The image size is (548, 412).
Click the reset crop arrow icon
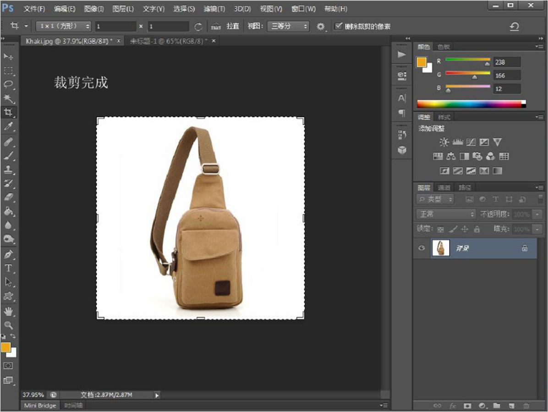(x=514, y=27)
